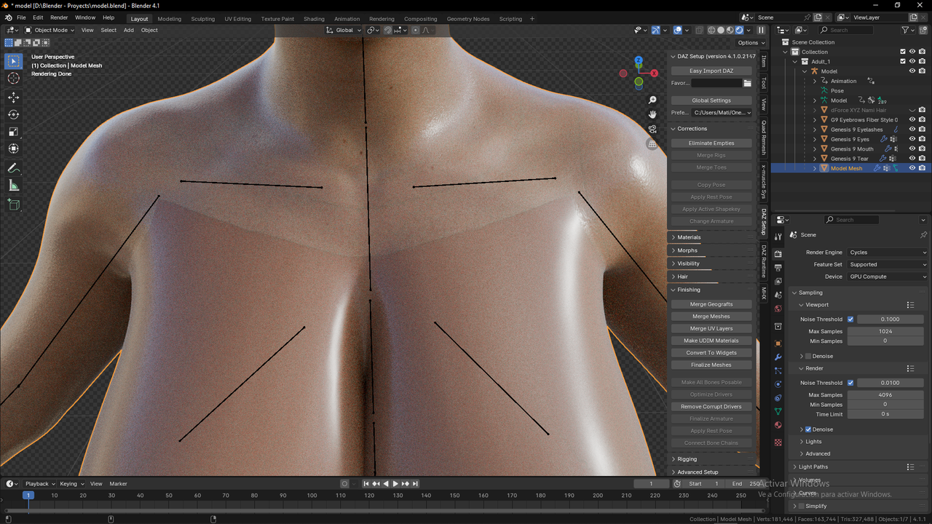The image size is (932, 524).
Task: Disable the Render Denoise checkbox
Action: [x=808, y=429]
